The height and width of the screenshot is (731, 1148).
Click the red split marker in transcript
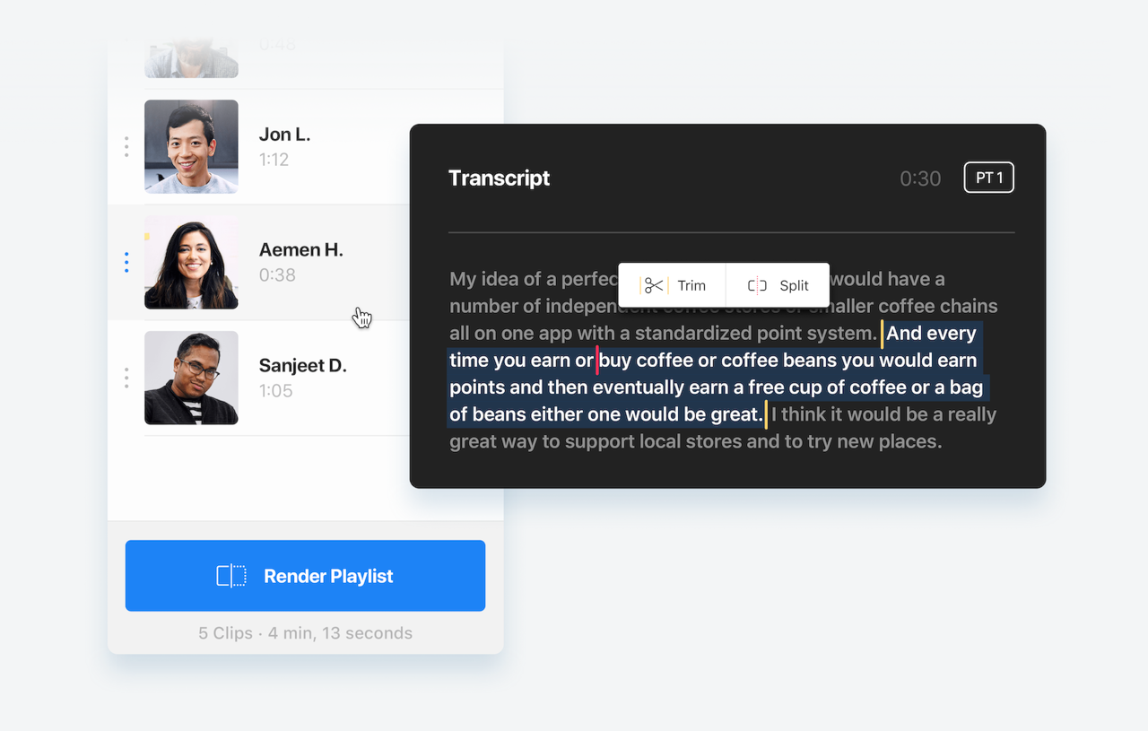pyautogui.click(x=597, y=360)
